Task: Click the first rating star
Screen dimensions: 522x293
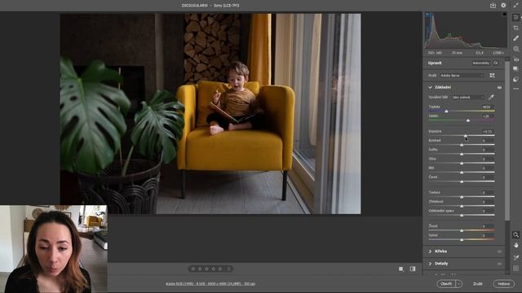Action: [x=193, y=269]
